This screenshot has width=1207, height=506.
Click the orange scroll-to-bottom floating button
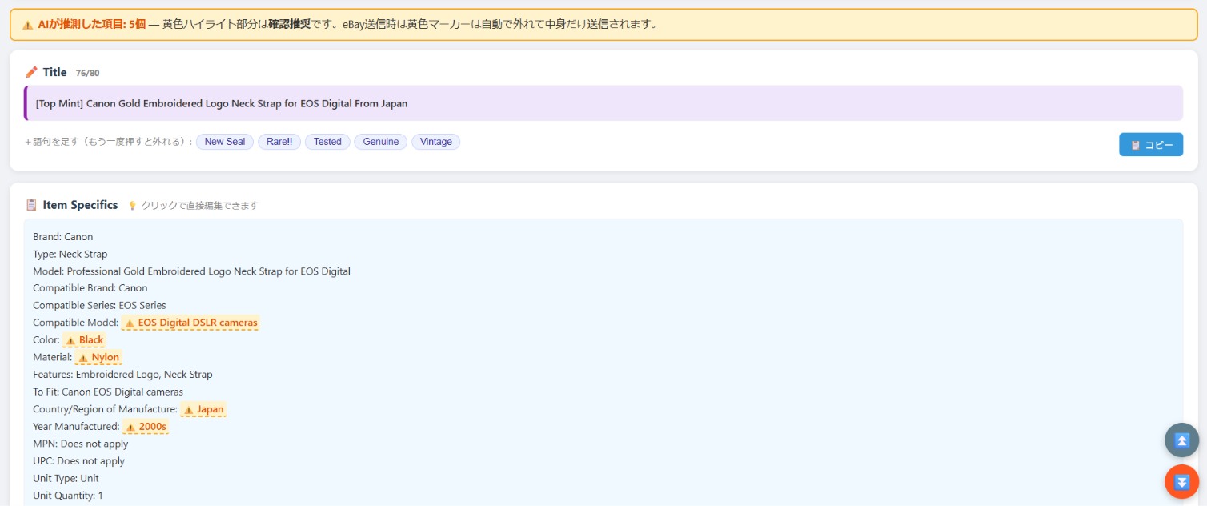coord(1181,482)
